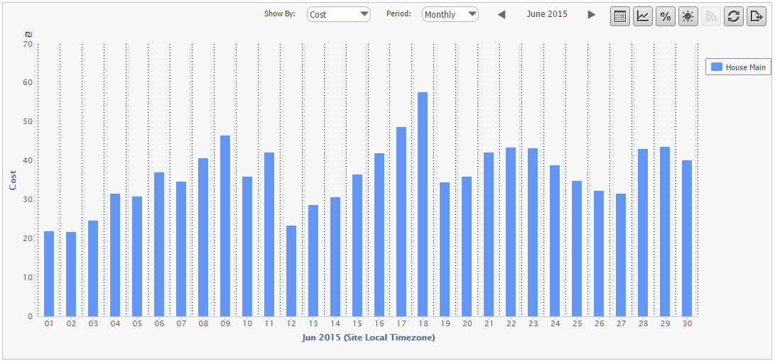The image size is (775, 361).
Task: Advance to next month arrow
Action: tap(591, 14)
